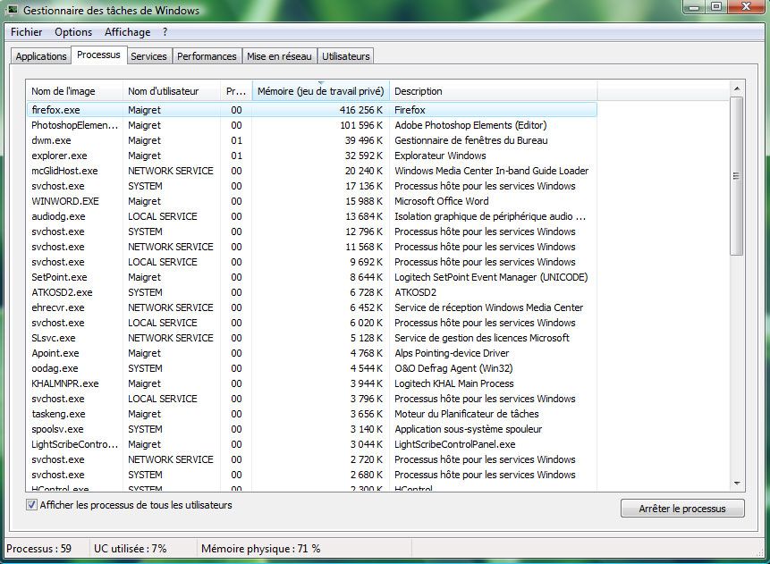
Task: Click the vertical scrollbar thumb
Action: coord(737,176)
